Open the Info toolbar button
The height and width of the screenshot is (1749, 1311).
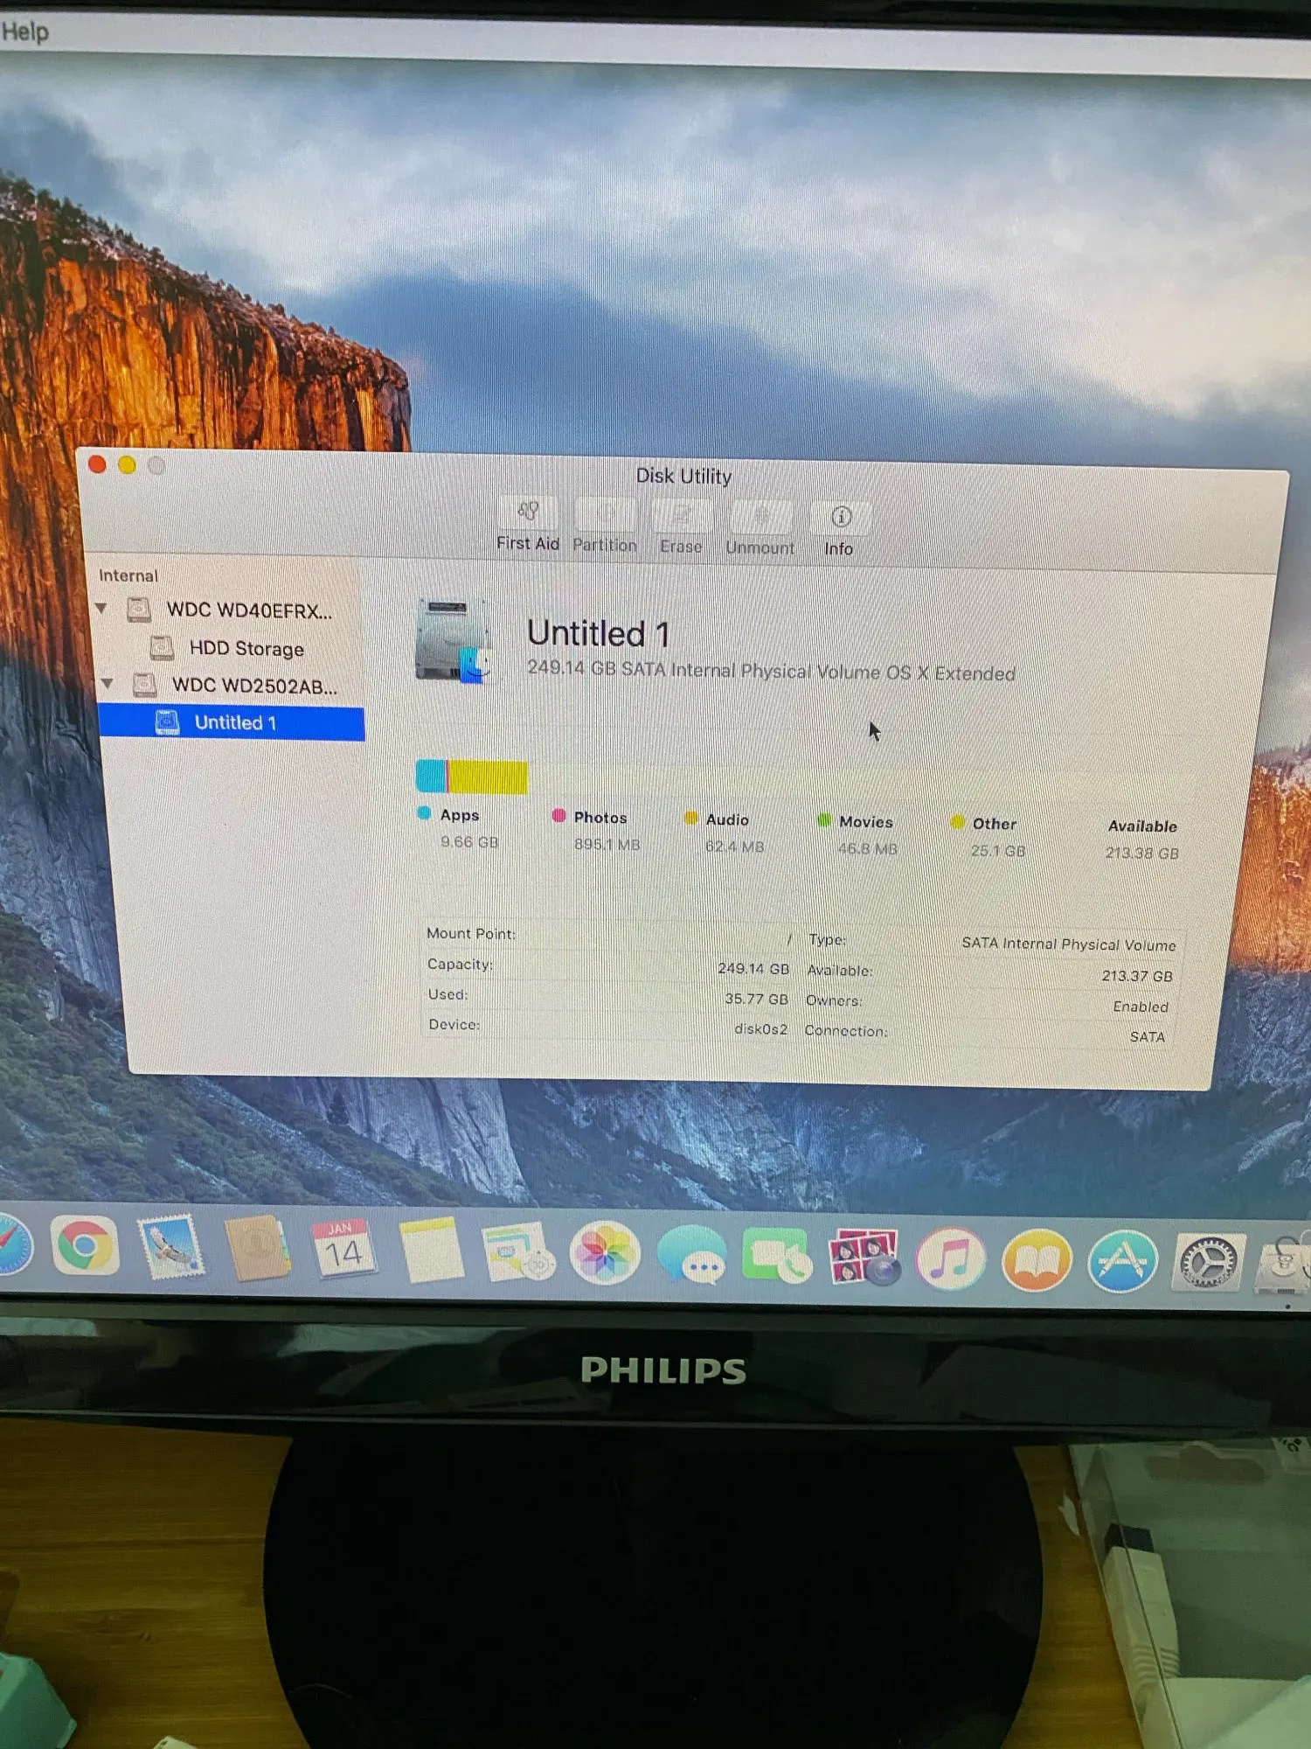click(839, 532)
